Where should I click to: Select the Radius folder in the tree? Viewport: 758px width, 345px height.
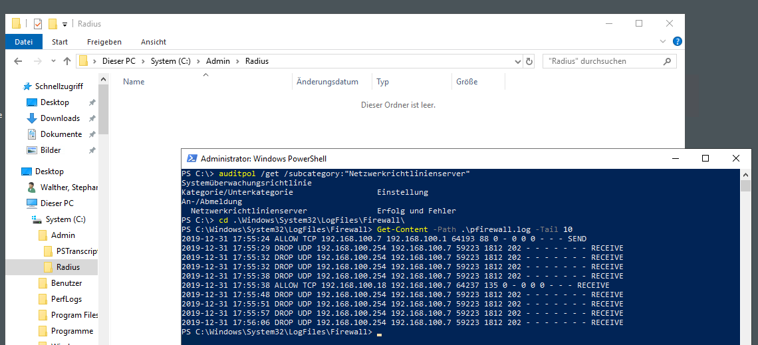pos(68,267)
